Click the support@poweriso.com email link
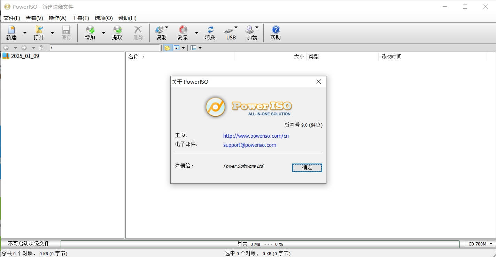Viewport: 496px width, 257px height. pos(250,145)
